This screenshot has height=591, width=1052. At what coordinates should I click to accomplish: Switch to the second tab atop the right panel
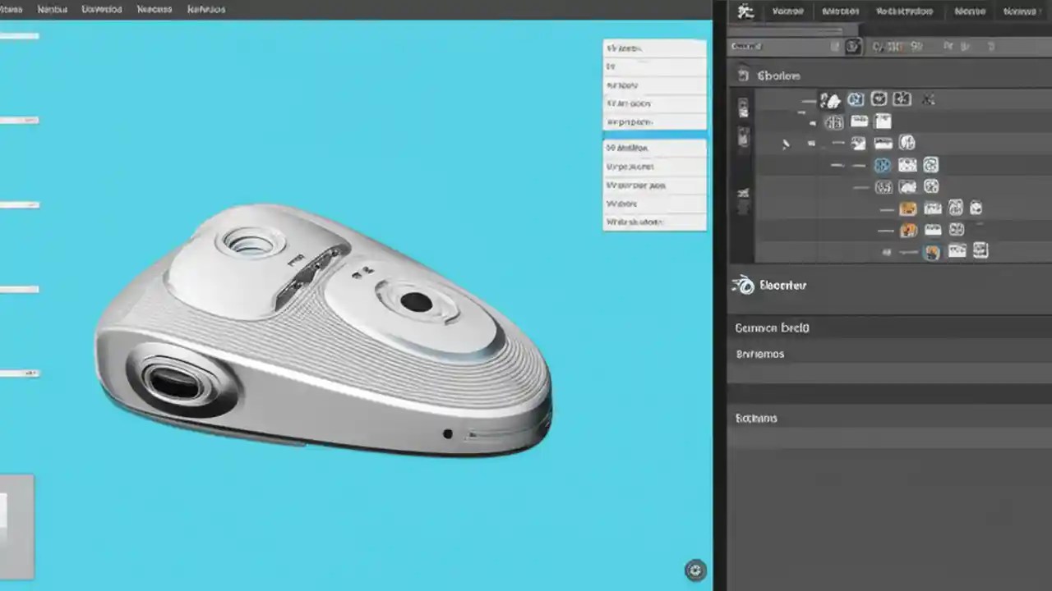[839, 11]
